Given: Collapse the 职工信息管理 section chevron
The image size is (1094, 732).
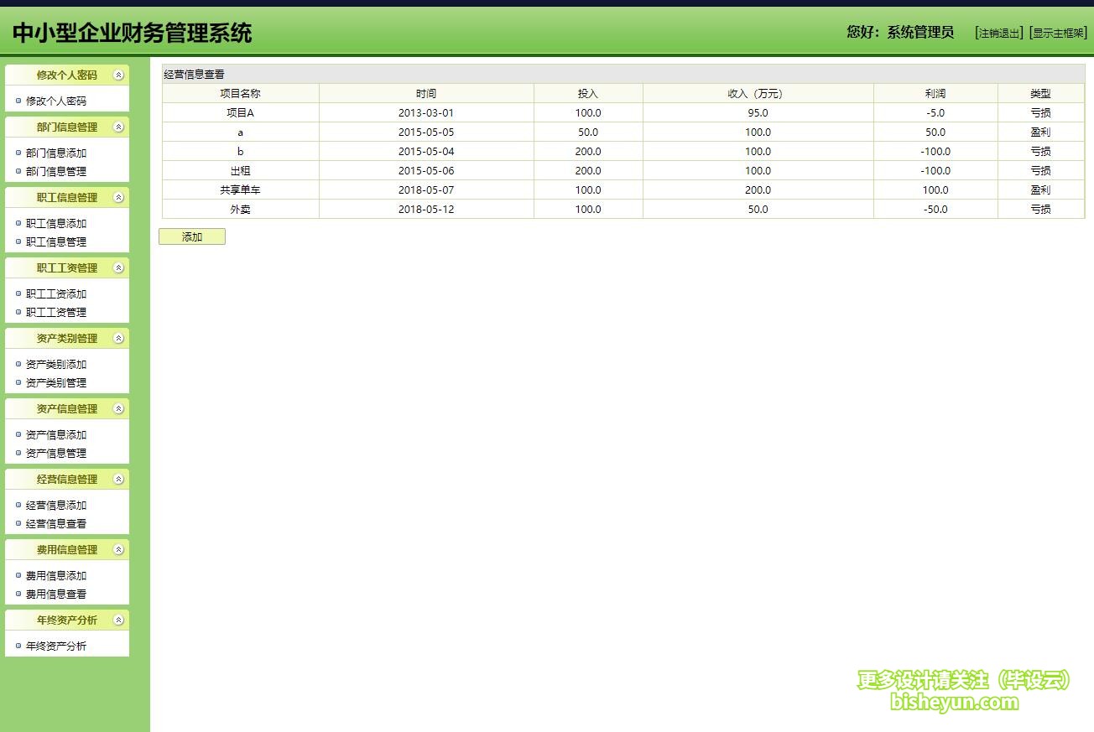Looking at the screenshot, I should click(118, 198).
